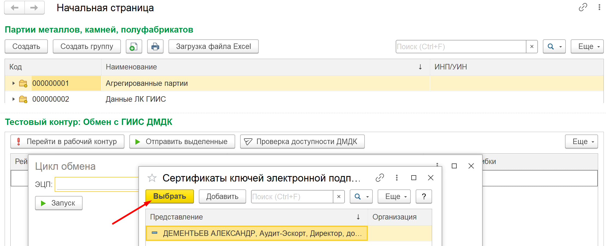Maximize the Цикл обмена dialog
The image size is (606, 246).
(454, 166)
